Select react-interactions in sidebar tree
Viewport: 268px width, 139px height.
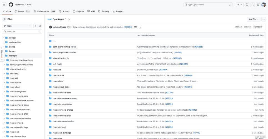18,136
